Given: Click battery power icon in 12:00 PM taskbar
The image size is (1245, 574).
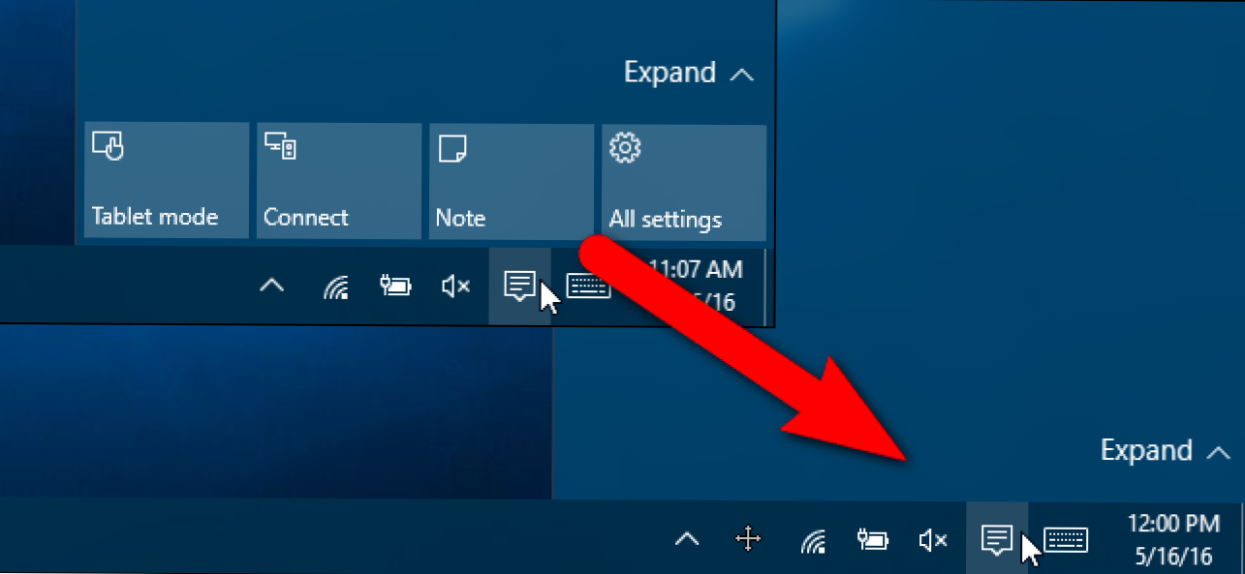Looking at the screenshot, I should click(x=873, y=540).
